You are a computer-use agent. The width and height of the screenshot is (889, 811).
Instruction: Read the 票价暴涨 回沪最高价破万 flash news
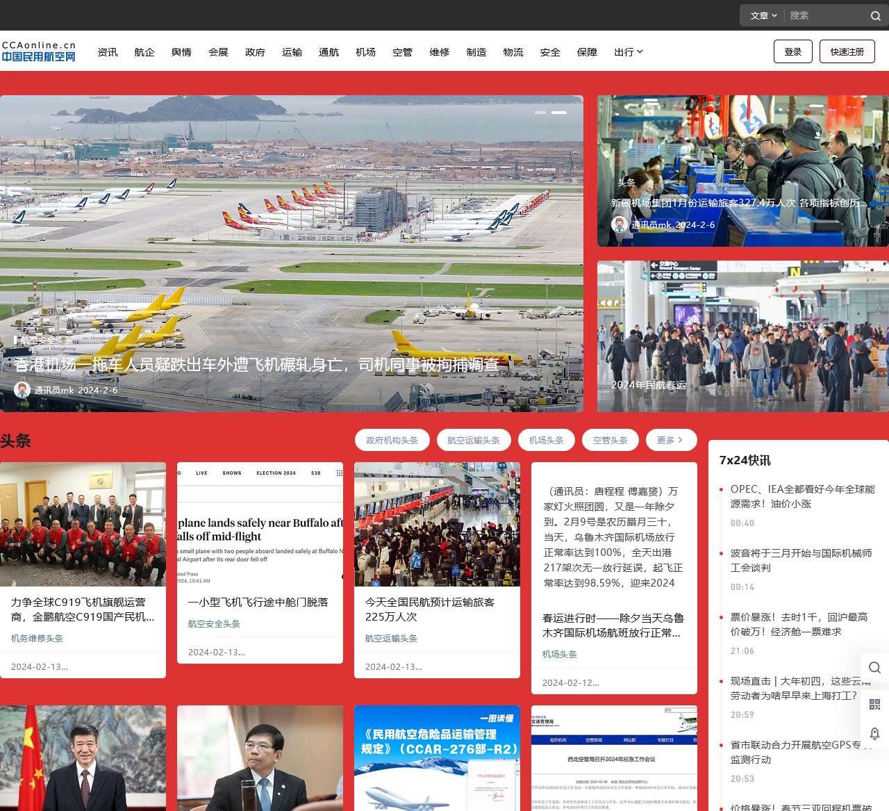799,624
